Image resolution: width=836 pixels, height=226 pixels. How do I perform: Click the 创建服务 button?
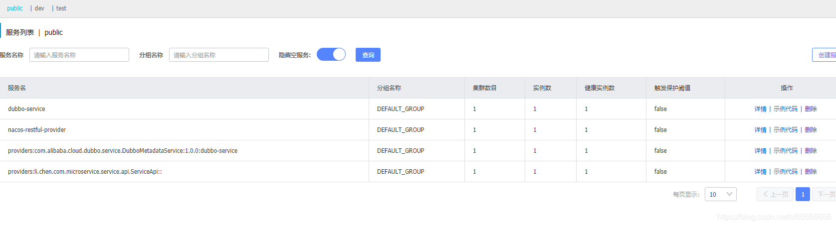tap(824, 55)
